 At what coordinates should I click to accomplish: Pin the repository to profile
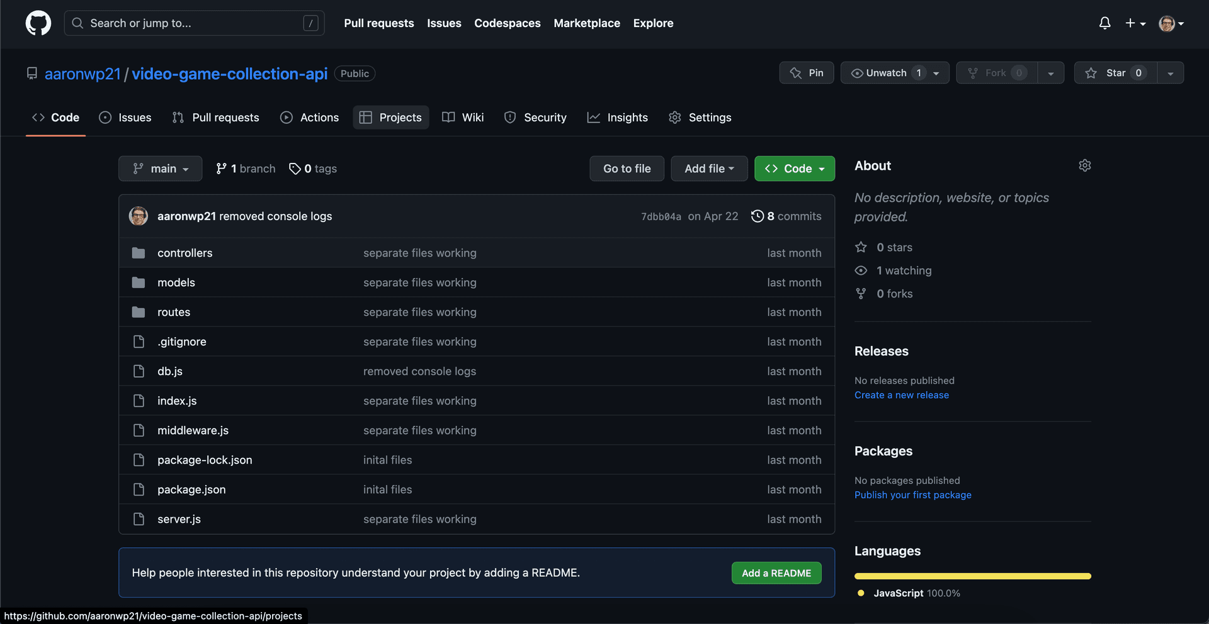pos(807,73)
